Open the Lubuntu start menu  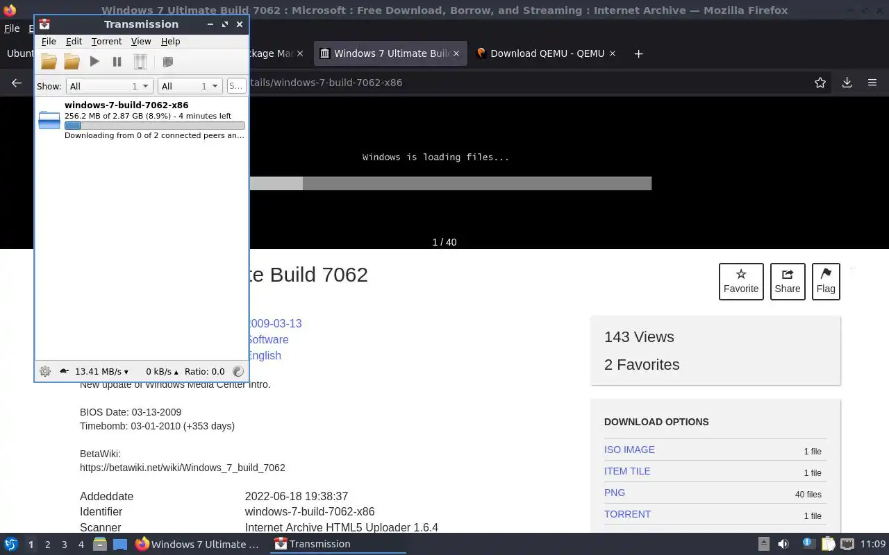(11, 544)
